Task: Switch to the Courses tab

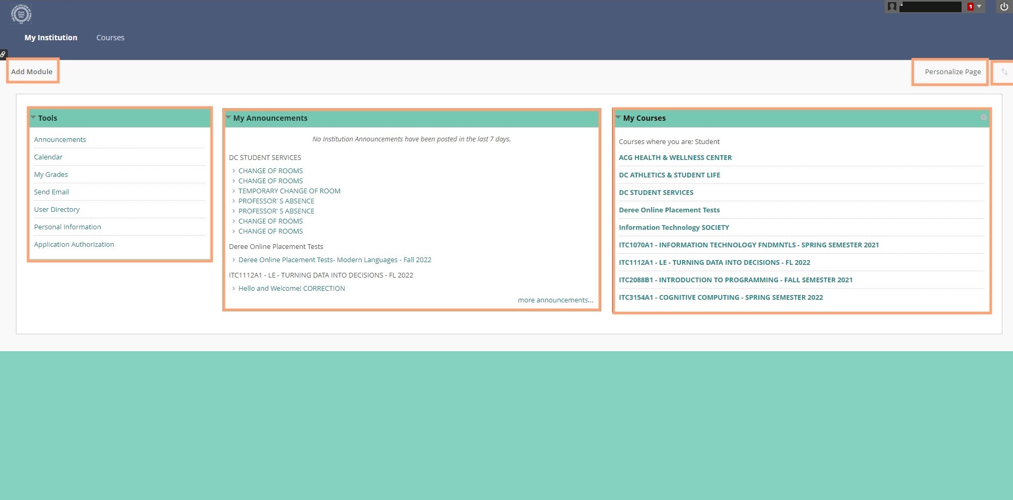Action: click(x=110, y=38)
